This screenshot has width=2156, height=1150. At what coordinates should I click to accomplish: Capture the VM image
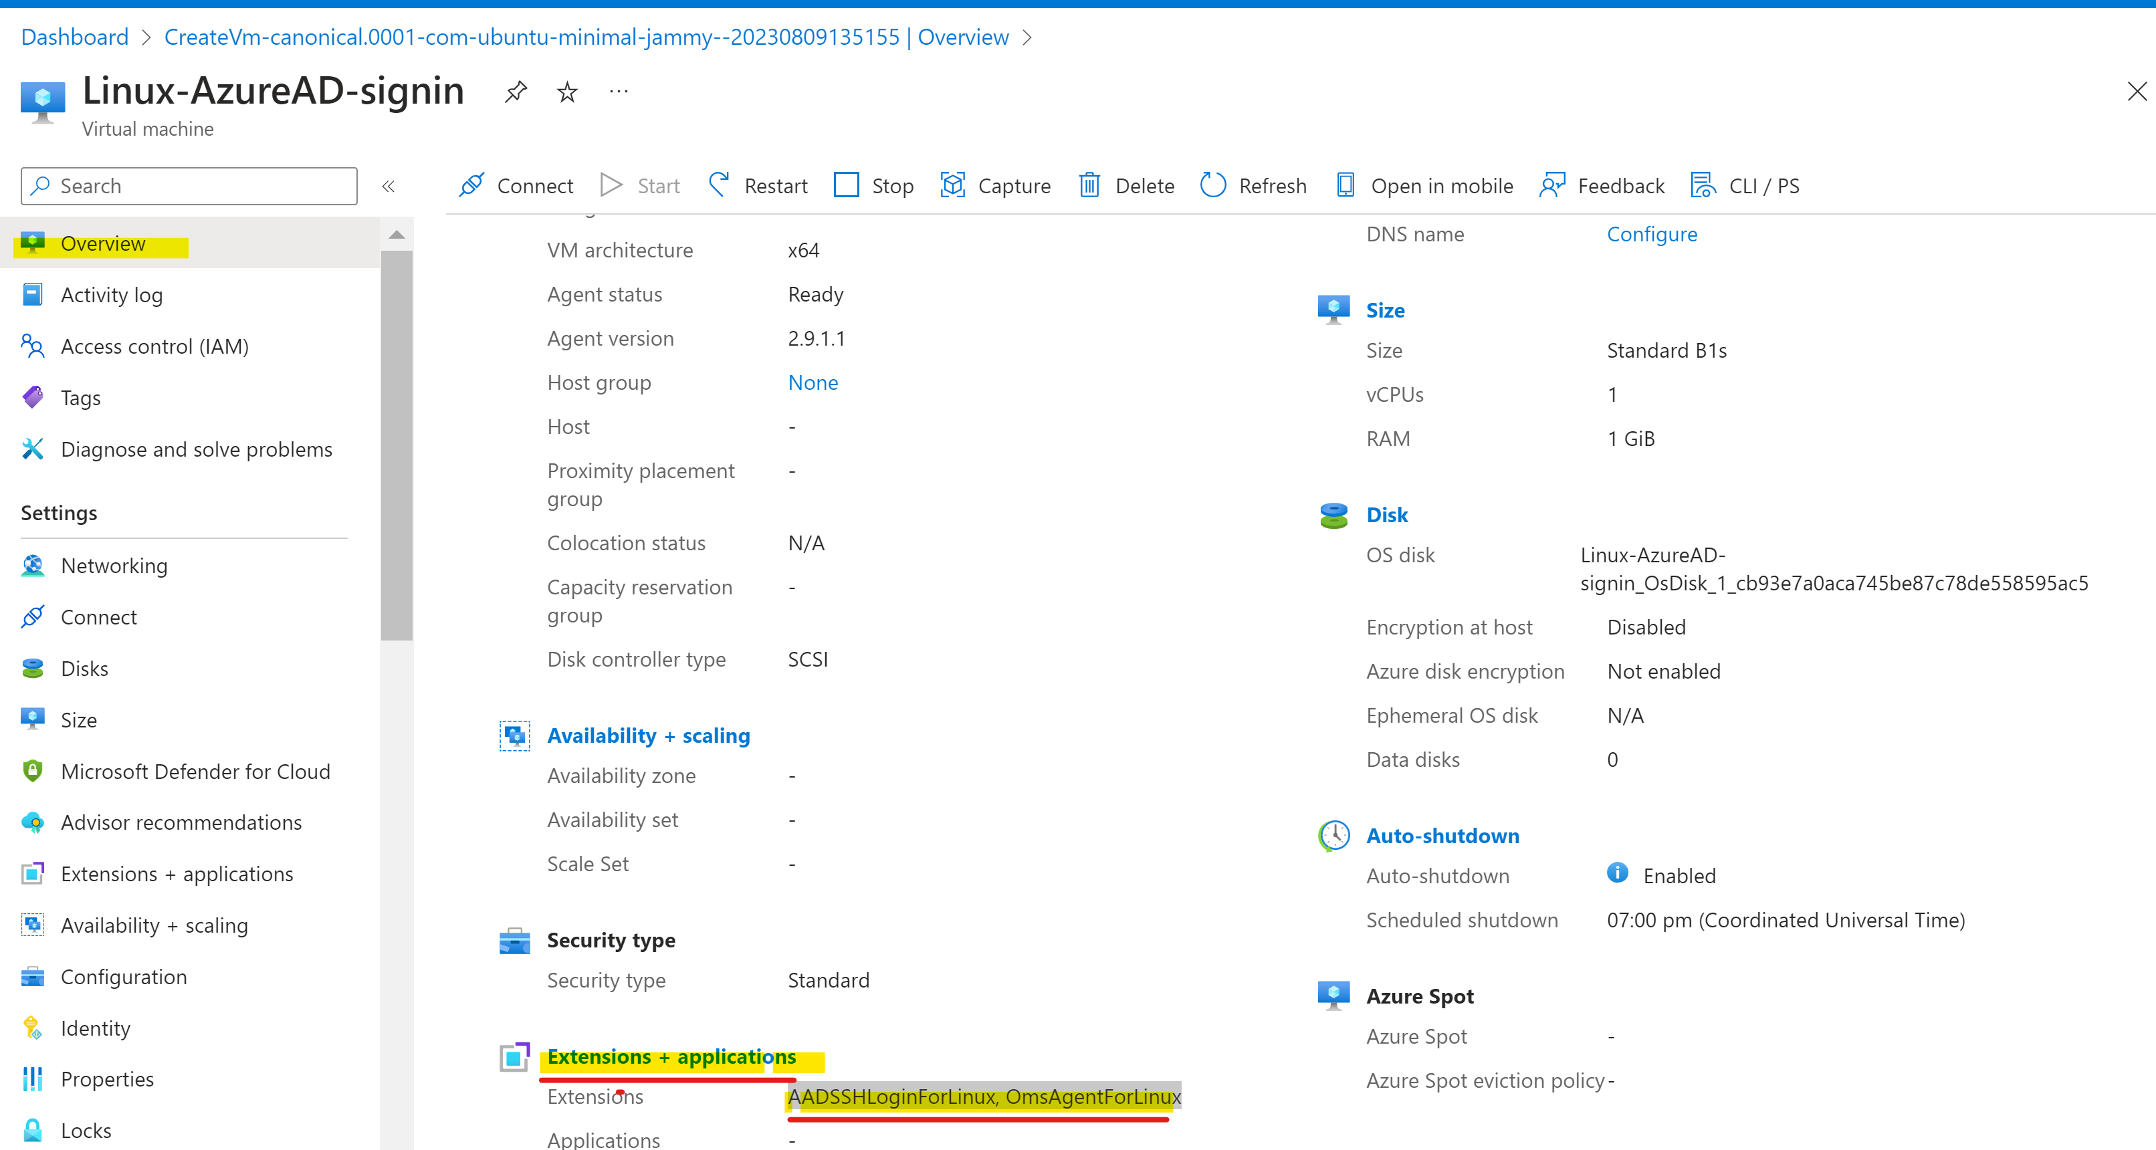(995, 185)
